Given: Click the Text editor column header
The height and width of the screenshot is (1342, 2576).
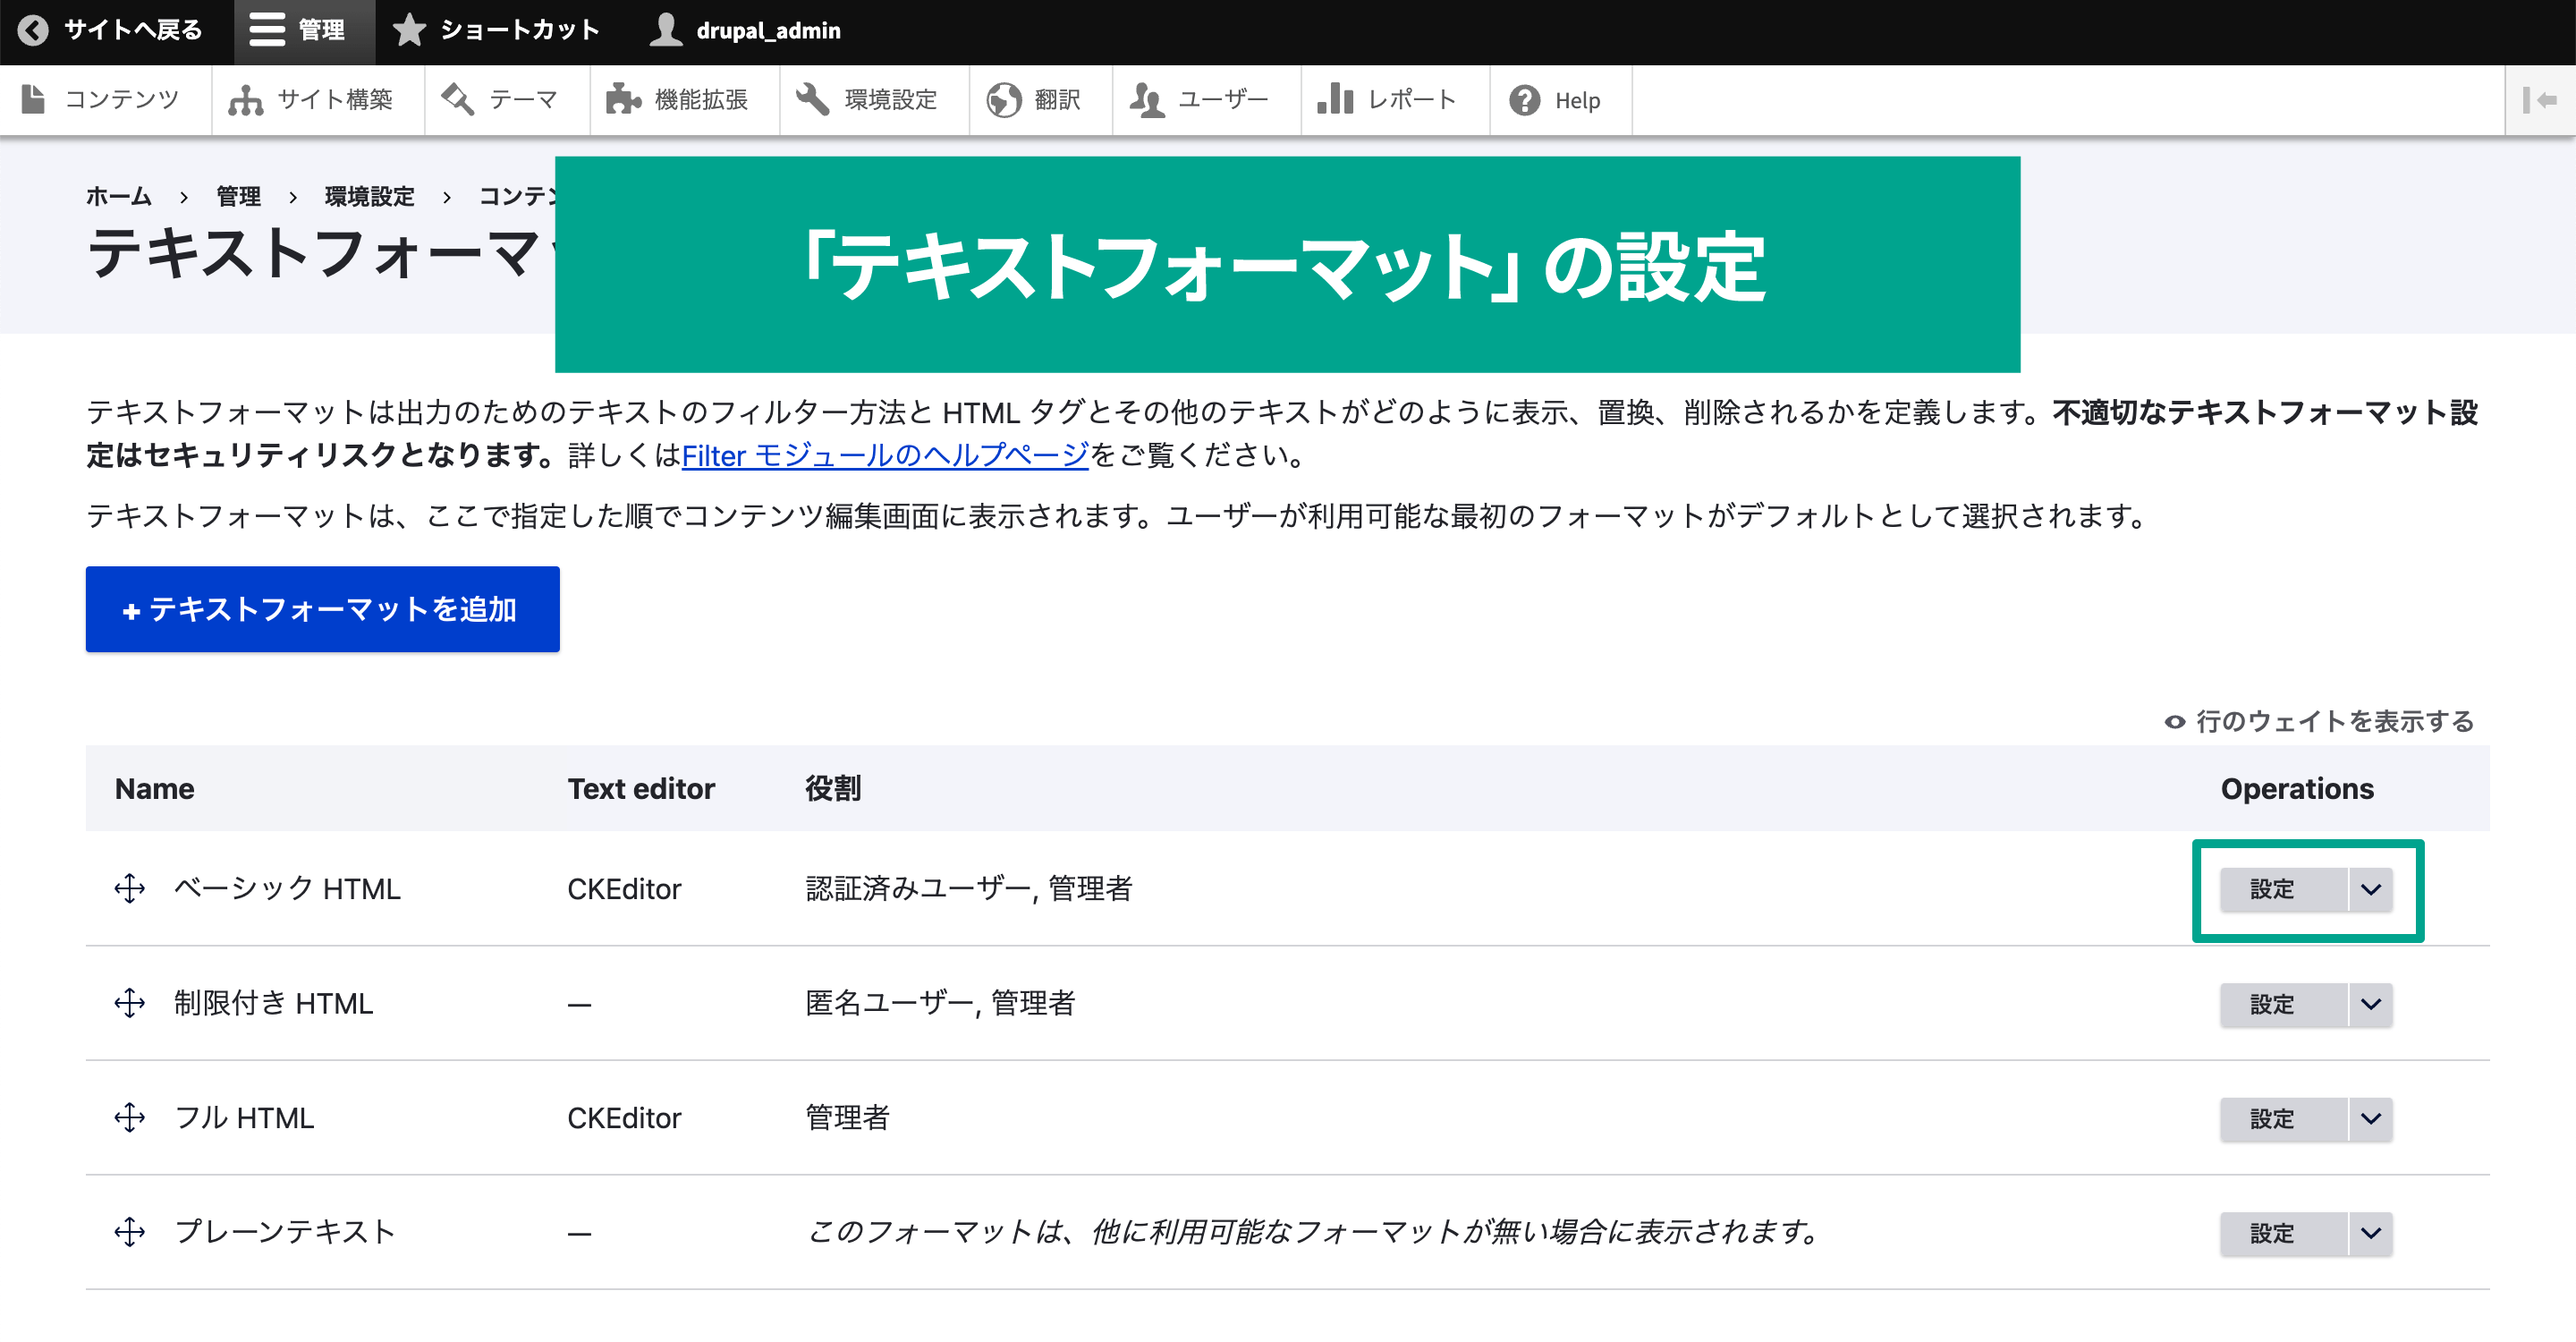Looking at the screenshot, I should pyautogui.click(x=641, y=789).
